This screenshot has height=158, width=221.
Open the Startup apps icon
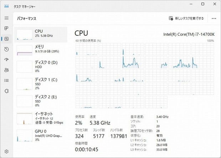(6, 60)
